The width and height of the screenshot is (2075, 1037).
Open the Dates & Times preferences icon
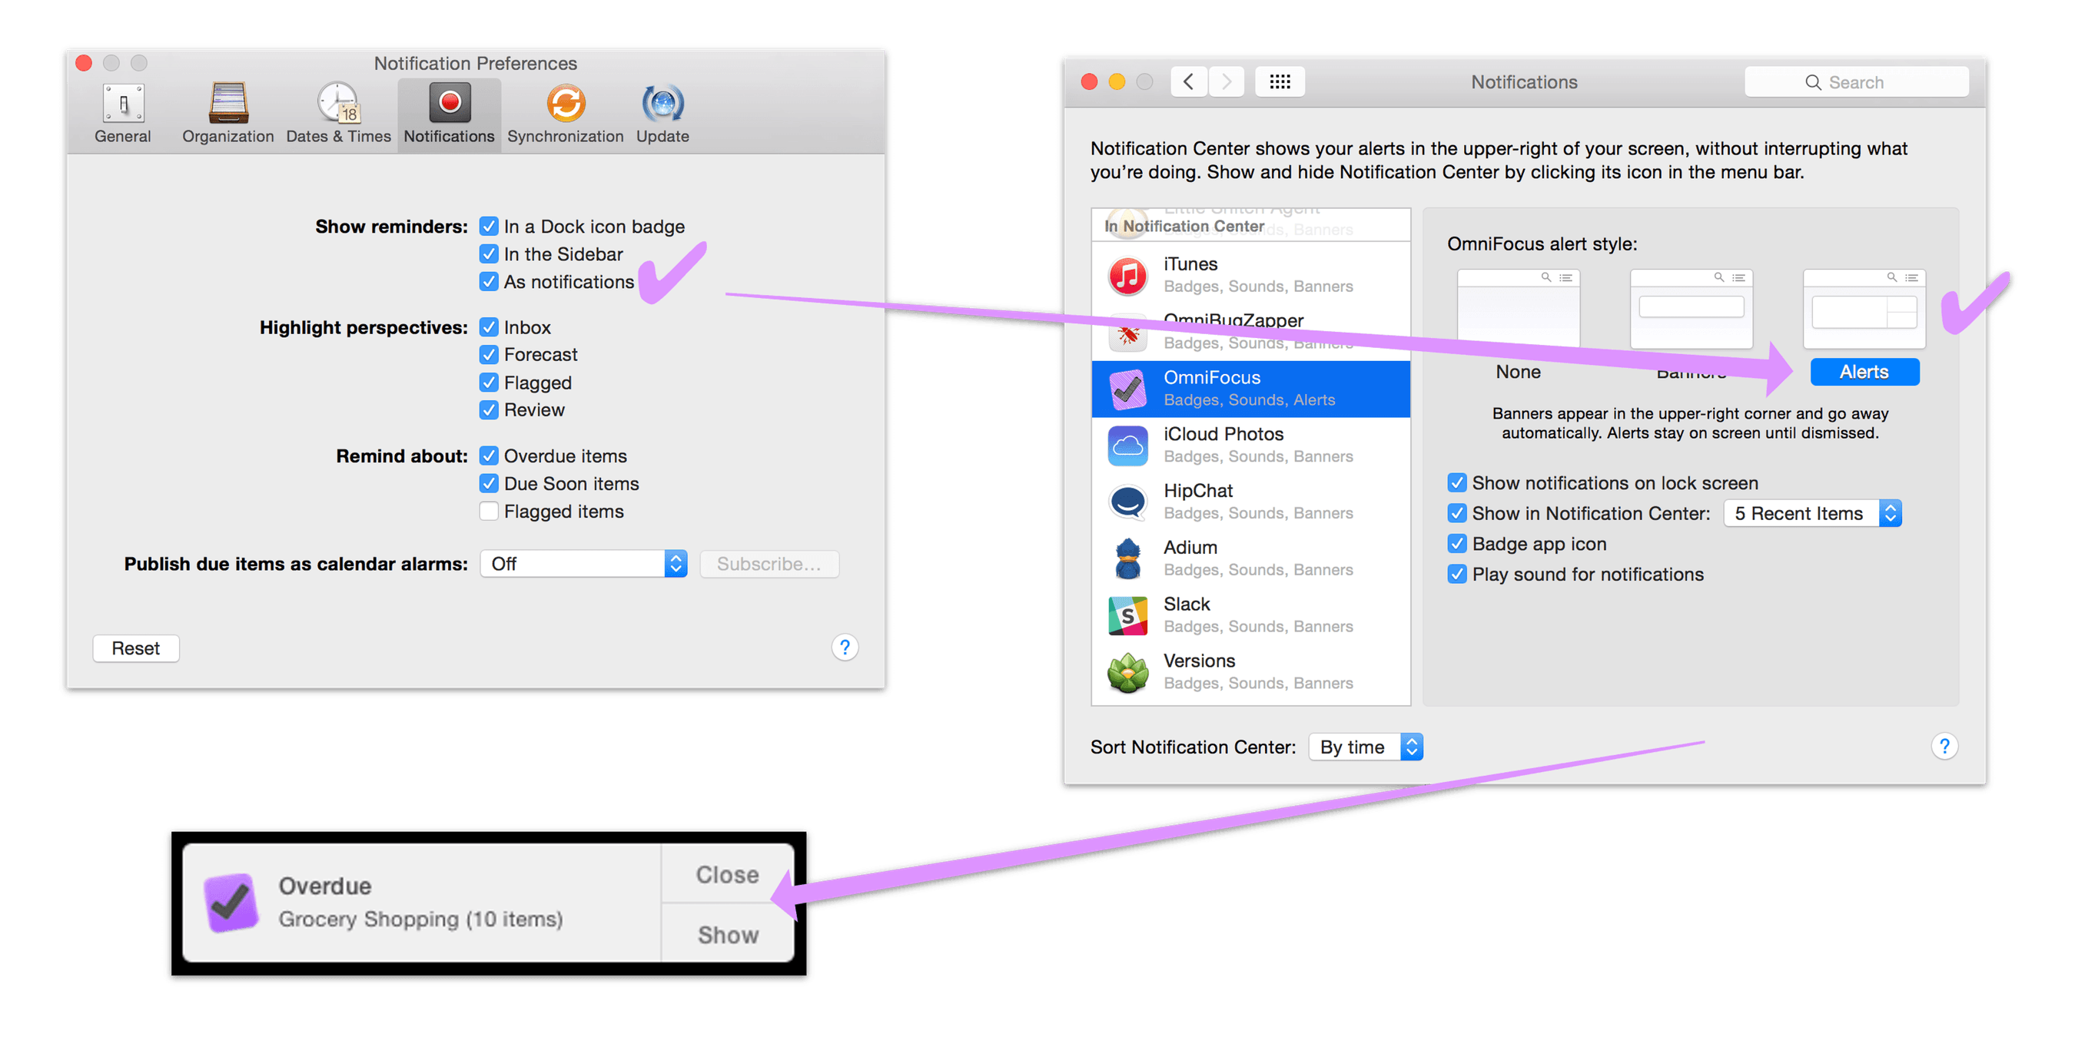(x=337, y=103)
